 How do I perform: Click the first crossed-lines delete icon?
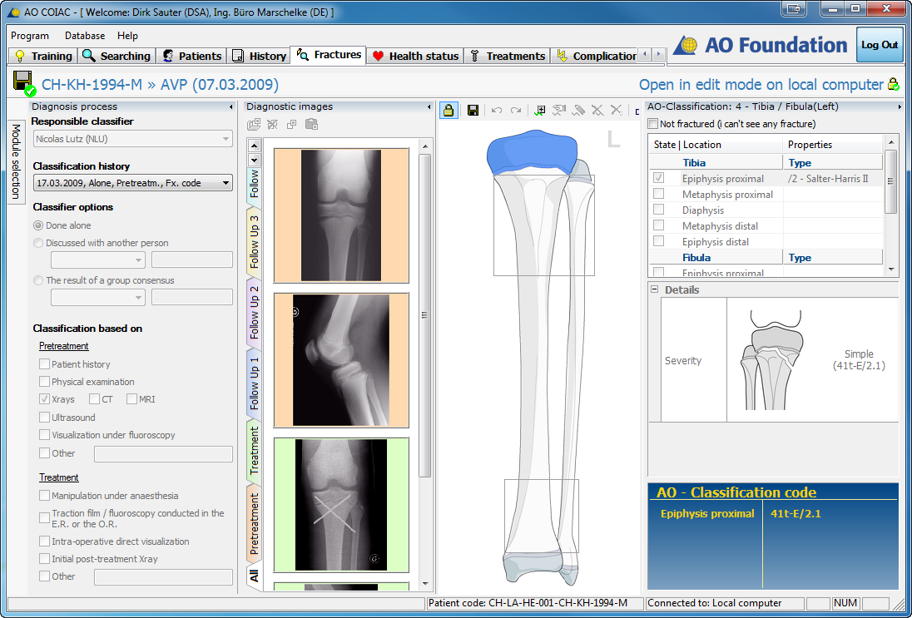click(597, 111)
